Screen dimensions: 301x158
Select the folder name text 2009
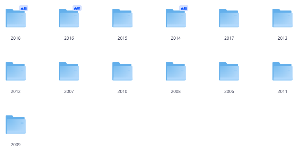[16, 144]
